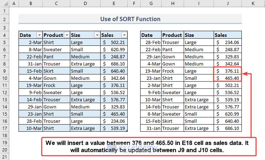Select the row 2 header

coord(4,19)
